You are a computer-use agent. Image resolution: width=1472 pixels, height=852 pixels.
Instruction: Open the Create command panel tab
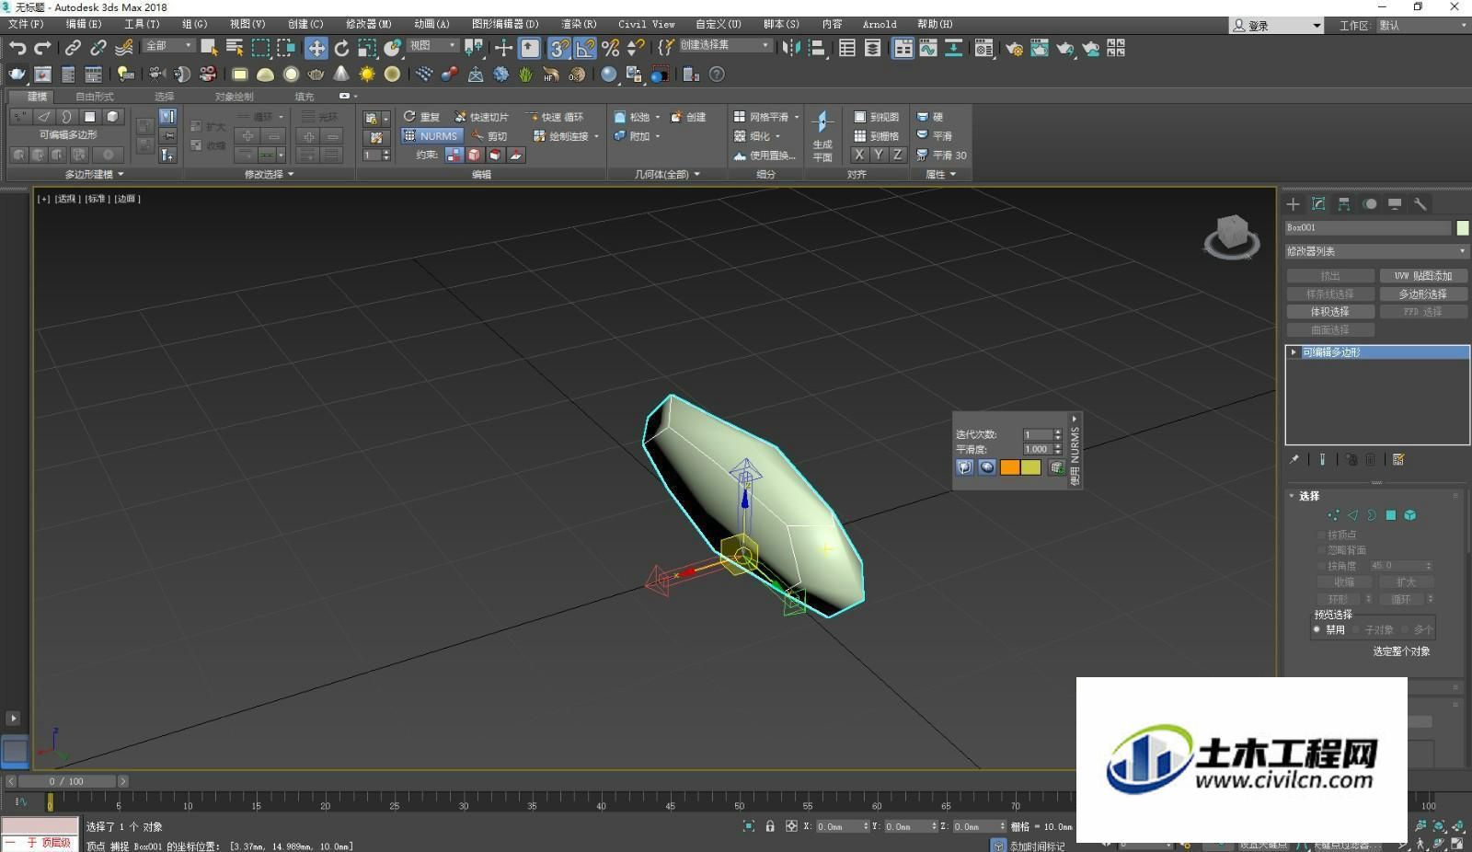(x=1293, y=204)
